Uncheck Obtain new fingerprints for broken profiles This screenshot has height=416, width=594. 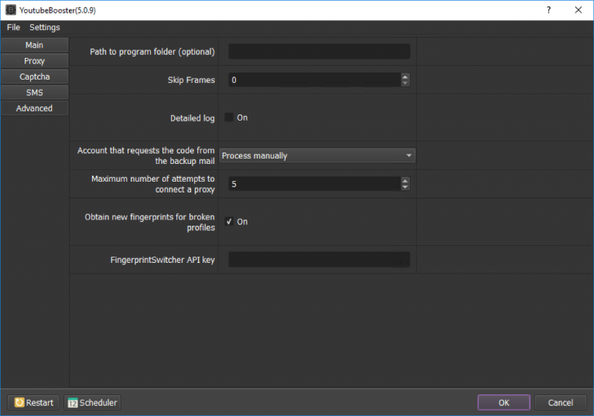tap(229, 222)
